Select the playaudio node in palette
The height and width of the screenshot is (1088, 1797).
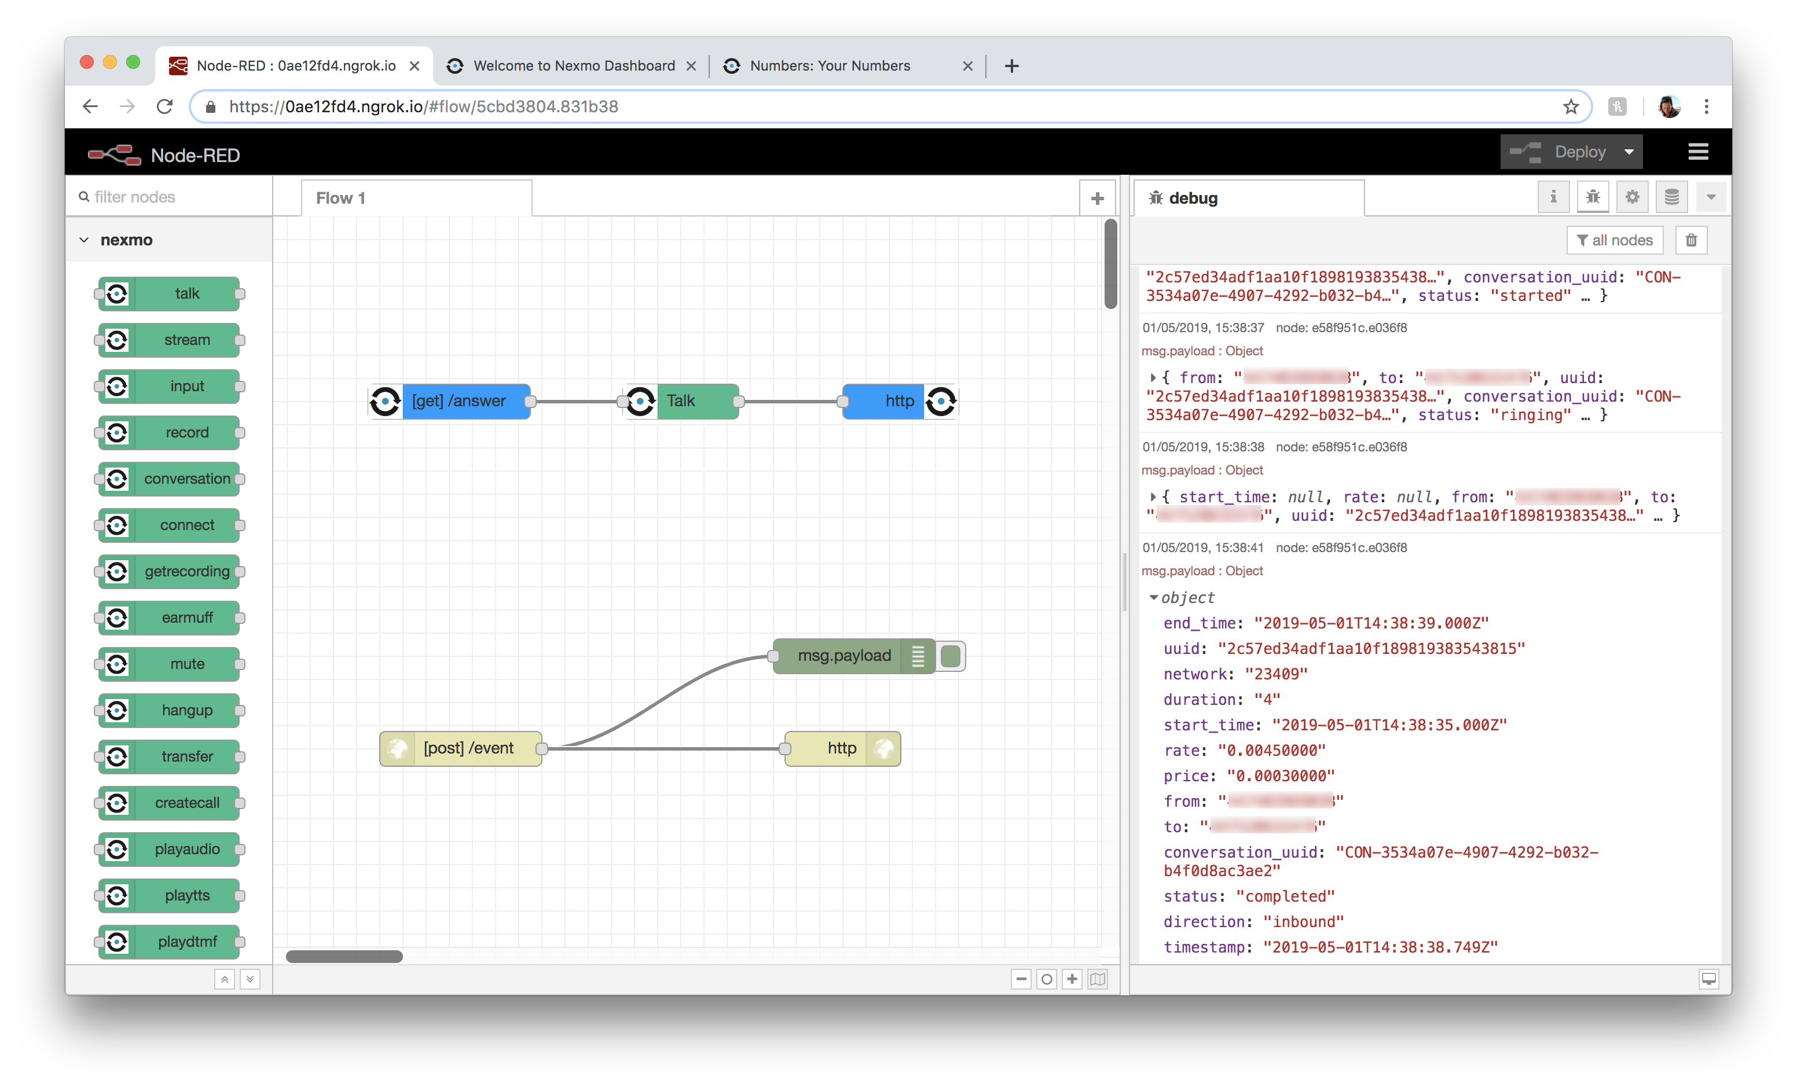[x=169, y=850]
